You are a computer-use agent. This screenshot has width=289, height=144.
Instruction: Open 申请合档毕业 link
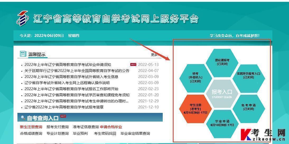pyautogui.click(x=111, y=127)
